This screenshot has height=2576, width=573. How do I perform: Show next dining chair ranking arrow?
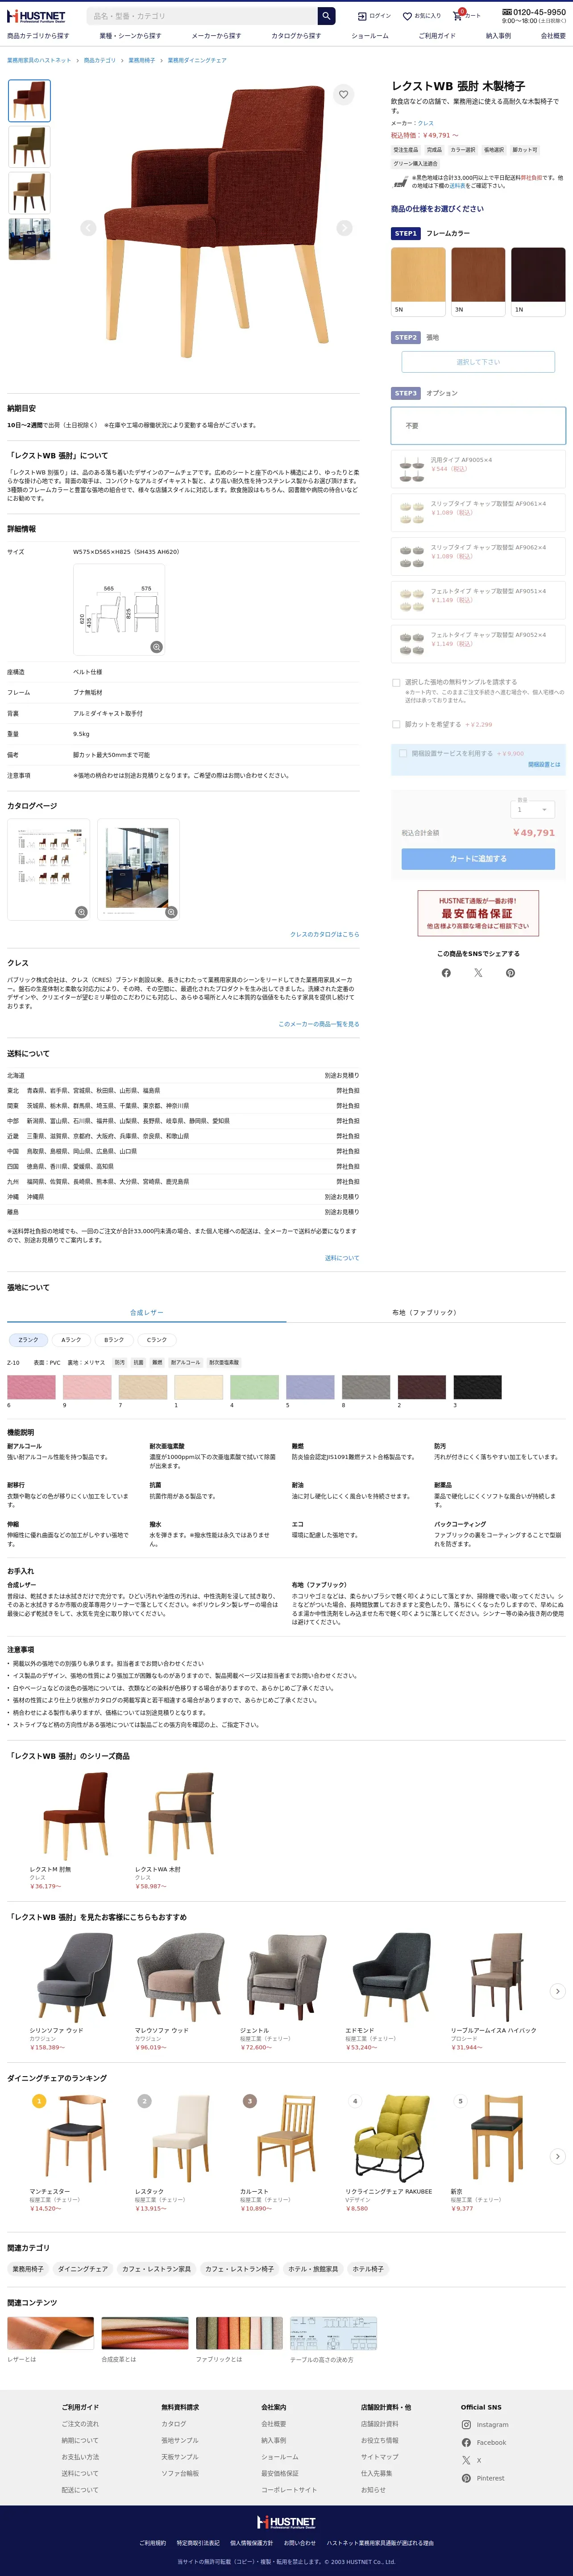pos(558,2156)
